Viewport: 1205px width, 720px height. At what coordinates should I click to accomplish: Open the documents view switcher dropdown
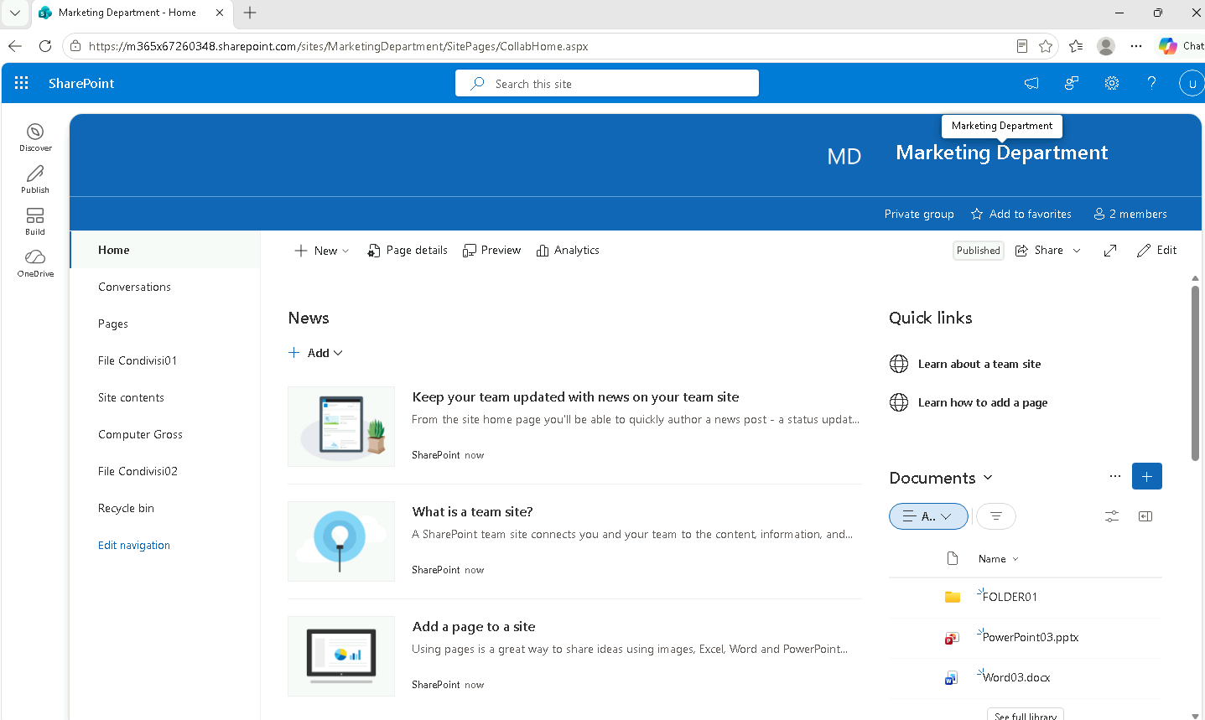(928, 516)
